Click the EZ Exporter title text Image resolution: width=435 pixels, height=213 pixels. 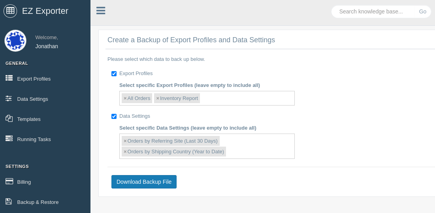pyautogui.click(x=45, y=11)
